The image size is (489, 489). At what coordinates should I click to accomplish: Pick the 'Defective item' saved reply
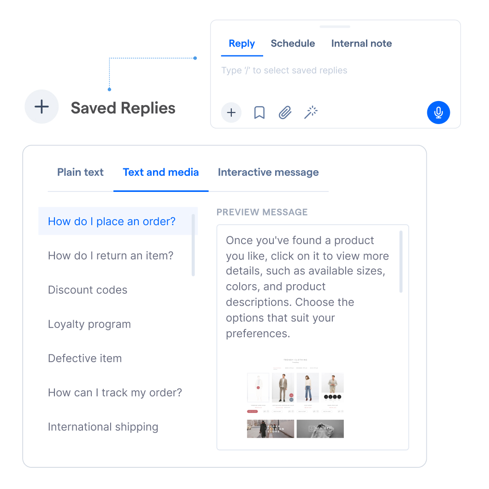tap(85, 358)
